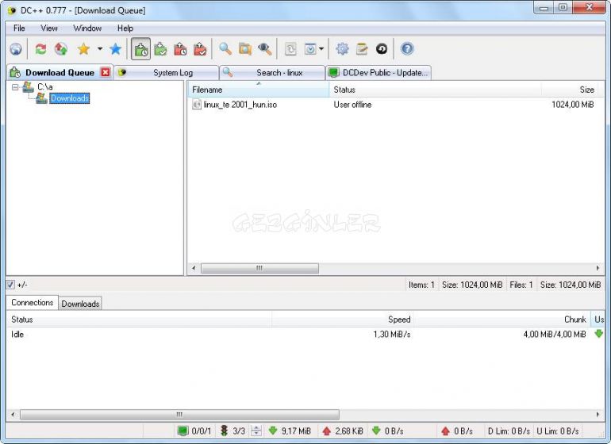Screen dimensions: 611x444
Task: Open the Notepad toolbar icon
Action: (x=362, y=49)
